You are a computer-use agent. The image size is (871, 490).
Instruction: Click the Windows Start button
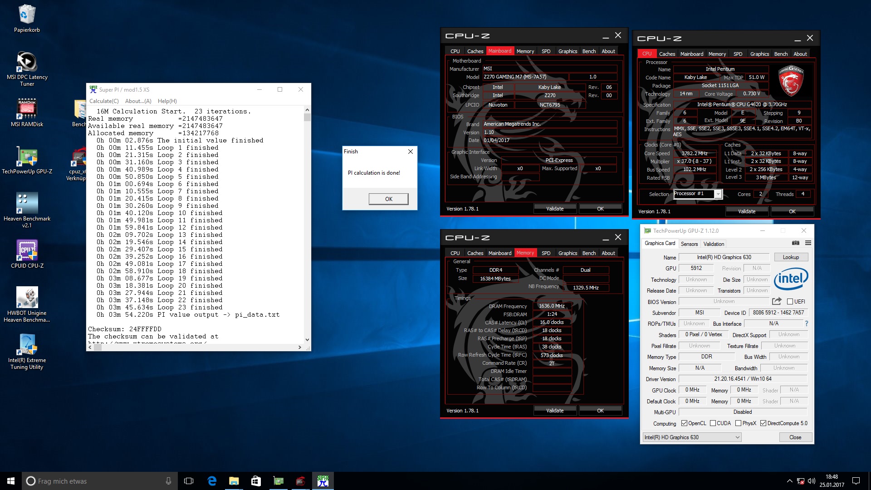pos(11,481)
